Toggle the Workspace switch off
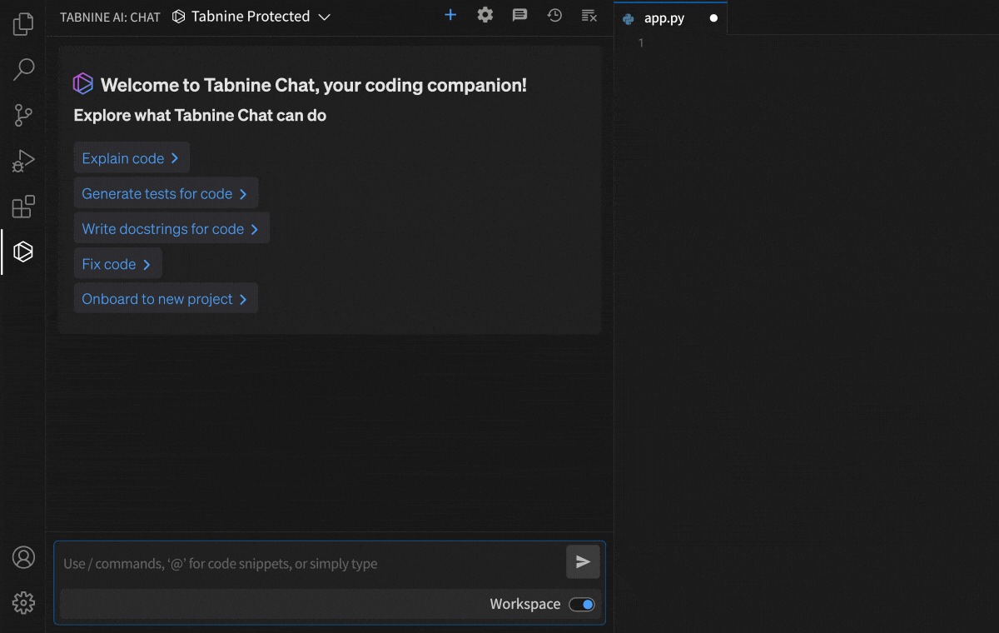The height and width of the screenshot is (633, 999). coord(582,605)
